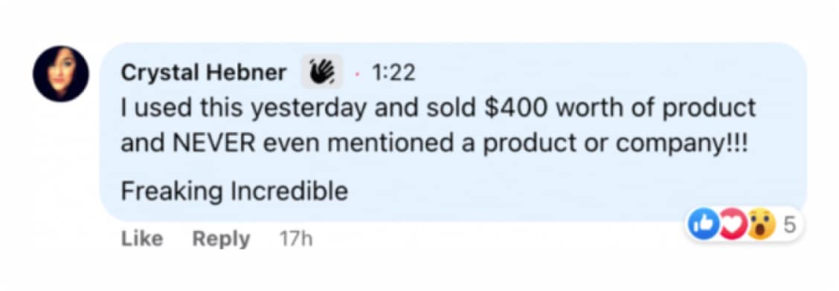The width and height of the screenshot is (839, 291).
Task: Click the Crystal Hebner name link
Action: pos(204,73)
